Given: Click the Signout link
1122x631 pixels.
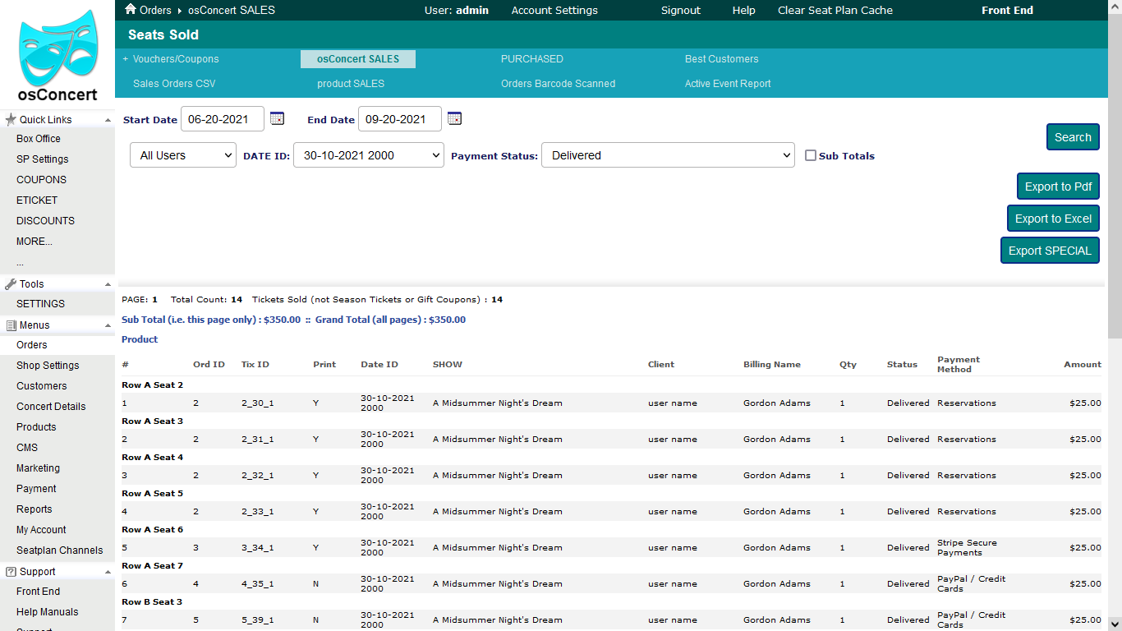Looking at the screenshot, I should point(680,10).
